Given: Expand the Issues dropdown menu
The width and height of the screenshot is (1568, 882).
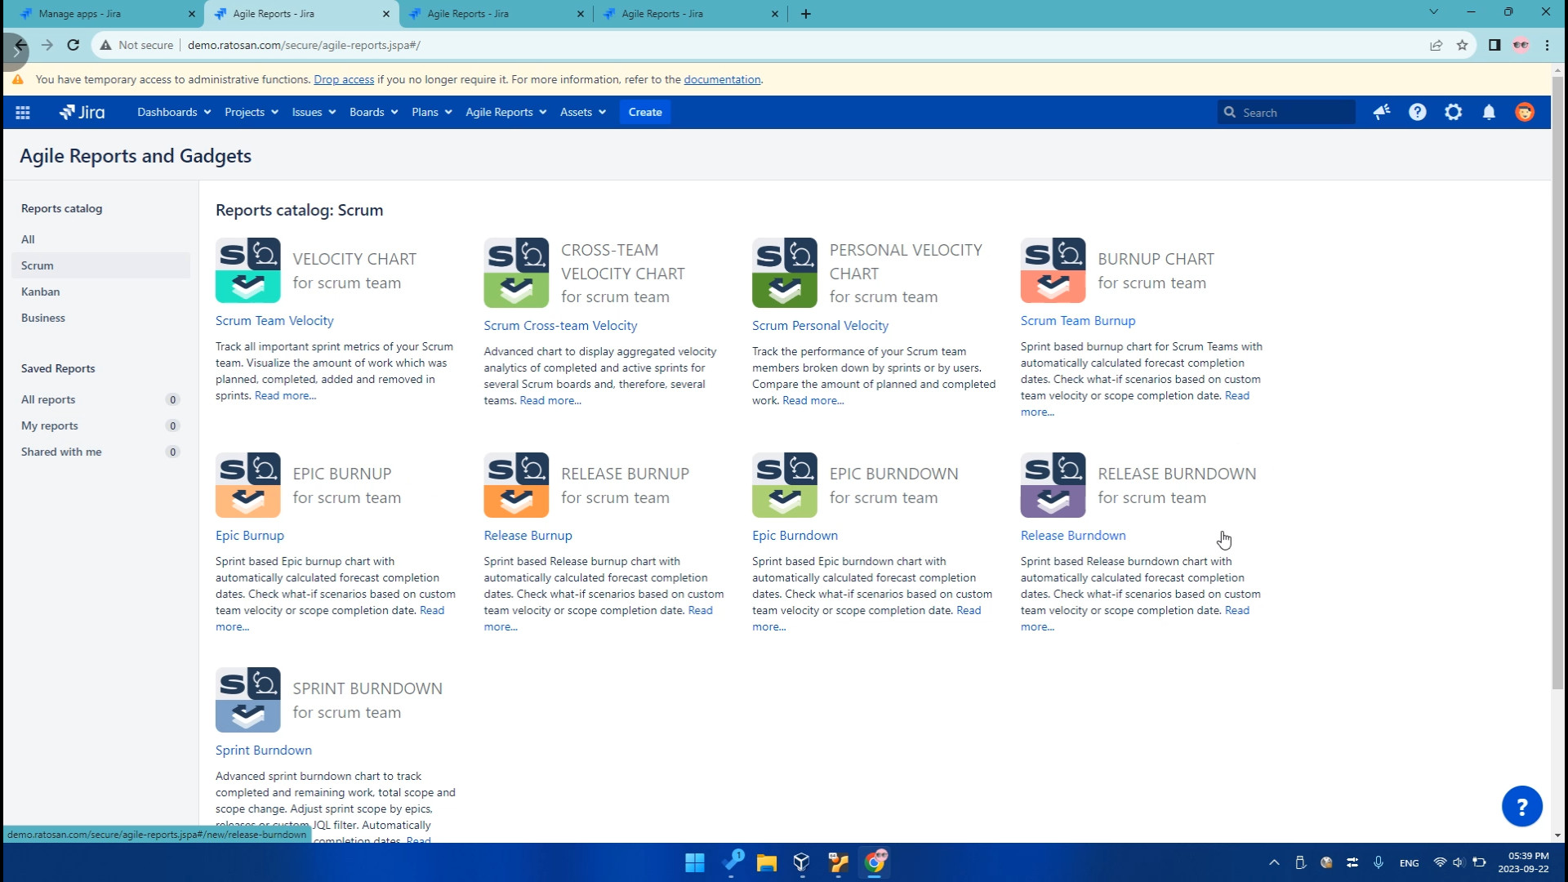Looking at the screenshot, I should (x=314, y=113).
